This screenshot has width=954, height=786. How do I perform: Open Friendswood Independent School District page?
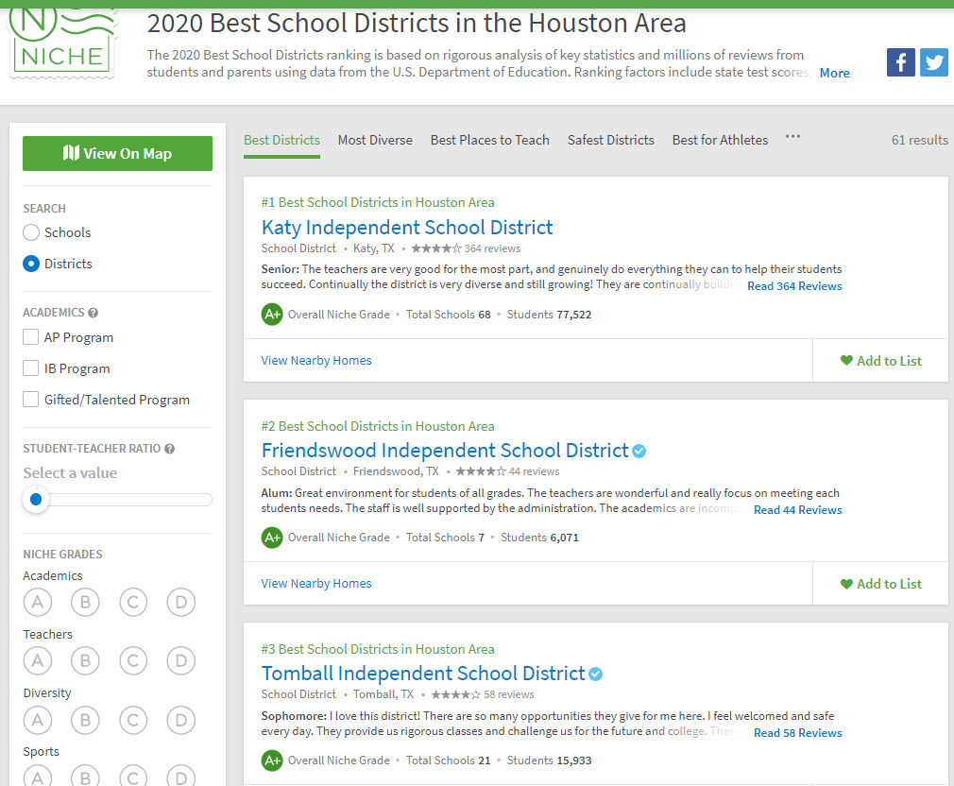pyautogui.click(x=445, y=451)
